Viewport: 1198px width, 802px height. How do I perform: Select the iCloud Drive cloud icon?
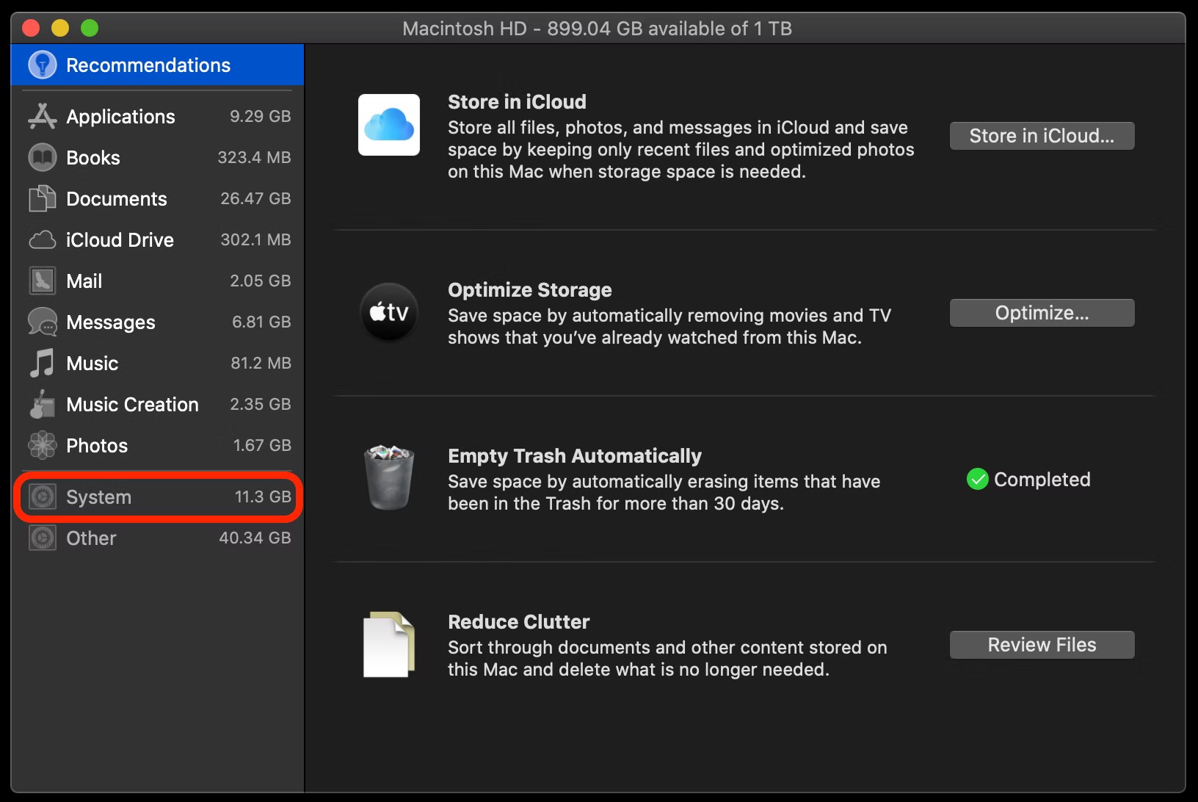coord(42,240)
